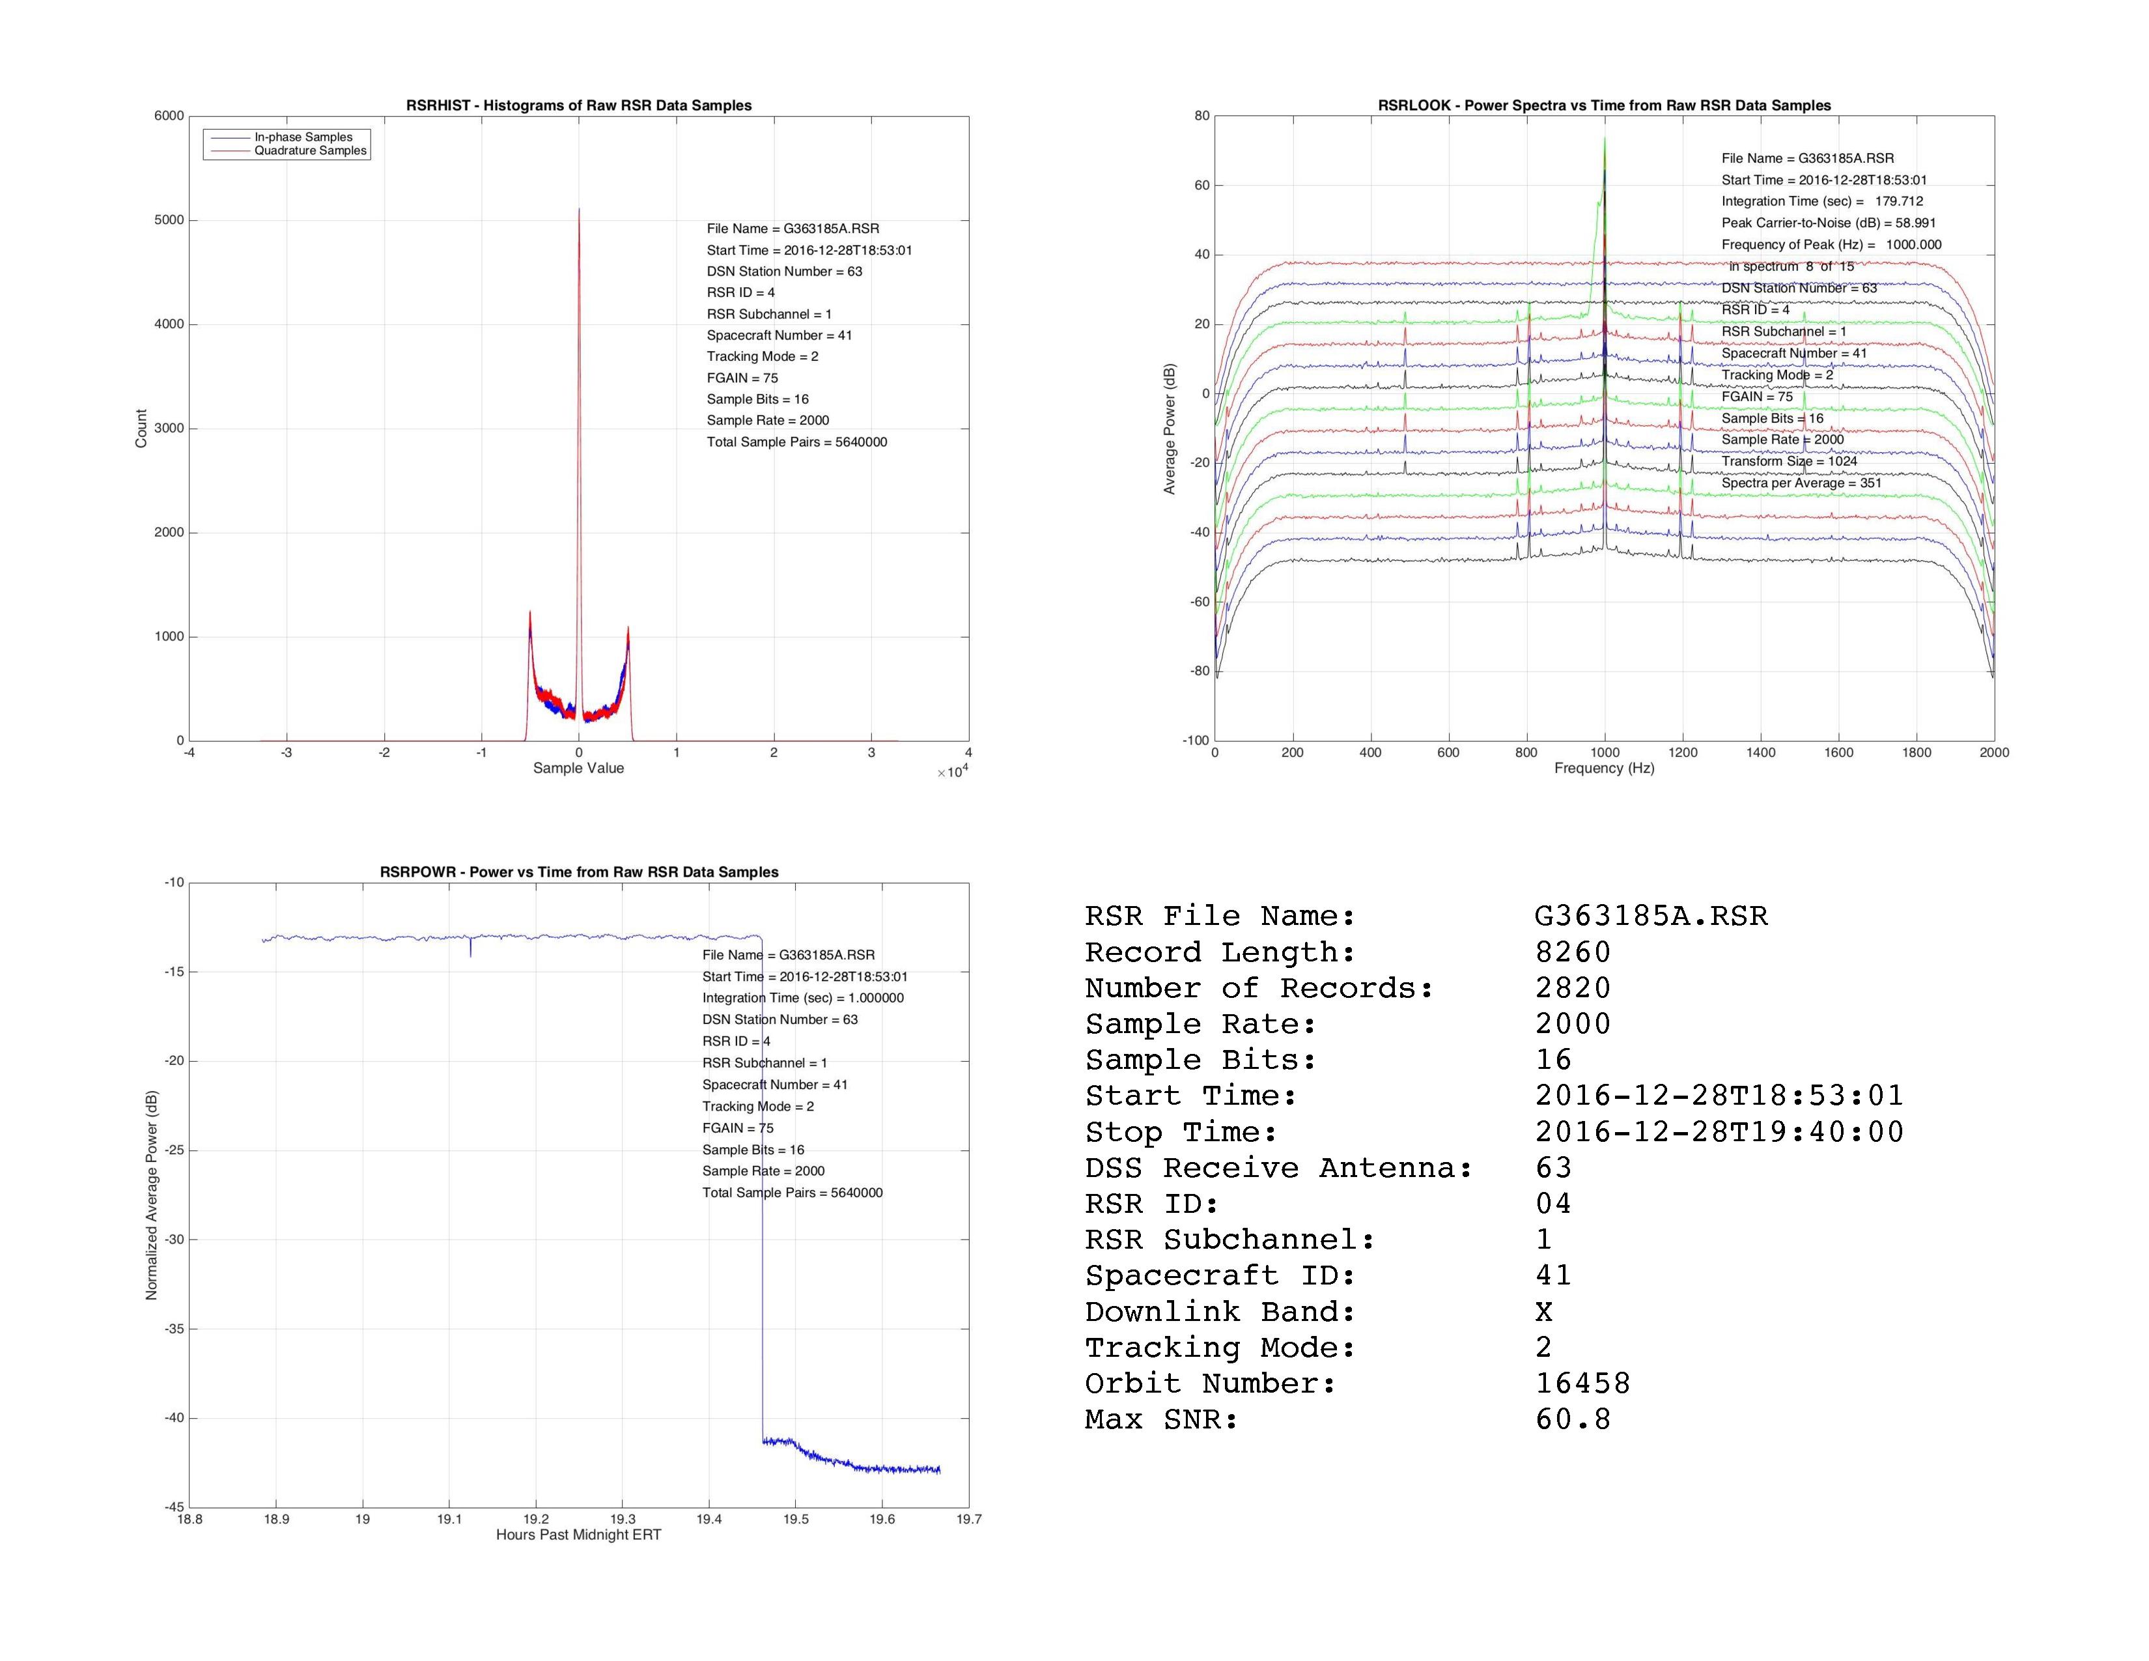Viewport: 2149px width, 1661px height.
Task: Select 'Start Time' annotation in the histogram plot
Action: 809,250
